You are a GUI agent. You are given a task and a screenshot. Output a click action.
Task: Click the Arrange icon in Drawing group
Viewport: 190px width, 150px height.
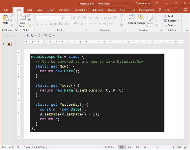pos(141,20)
